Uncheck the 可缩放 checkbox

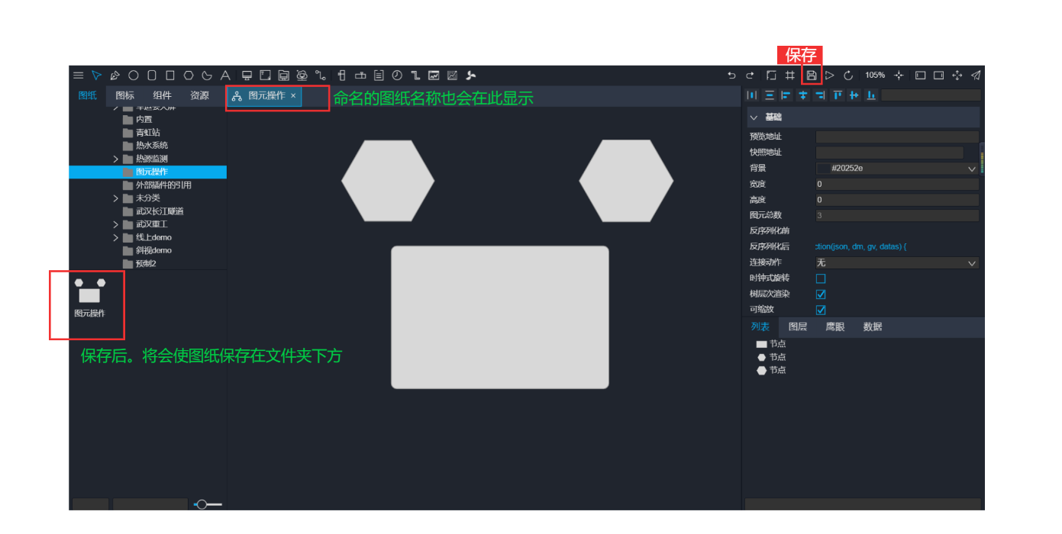(x=821, y=310)
